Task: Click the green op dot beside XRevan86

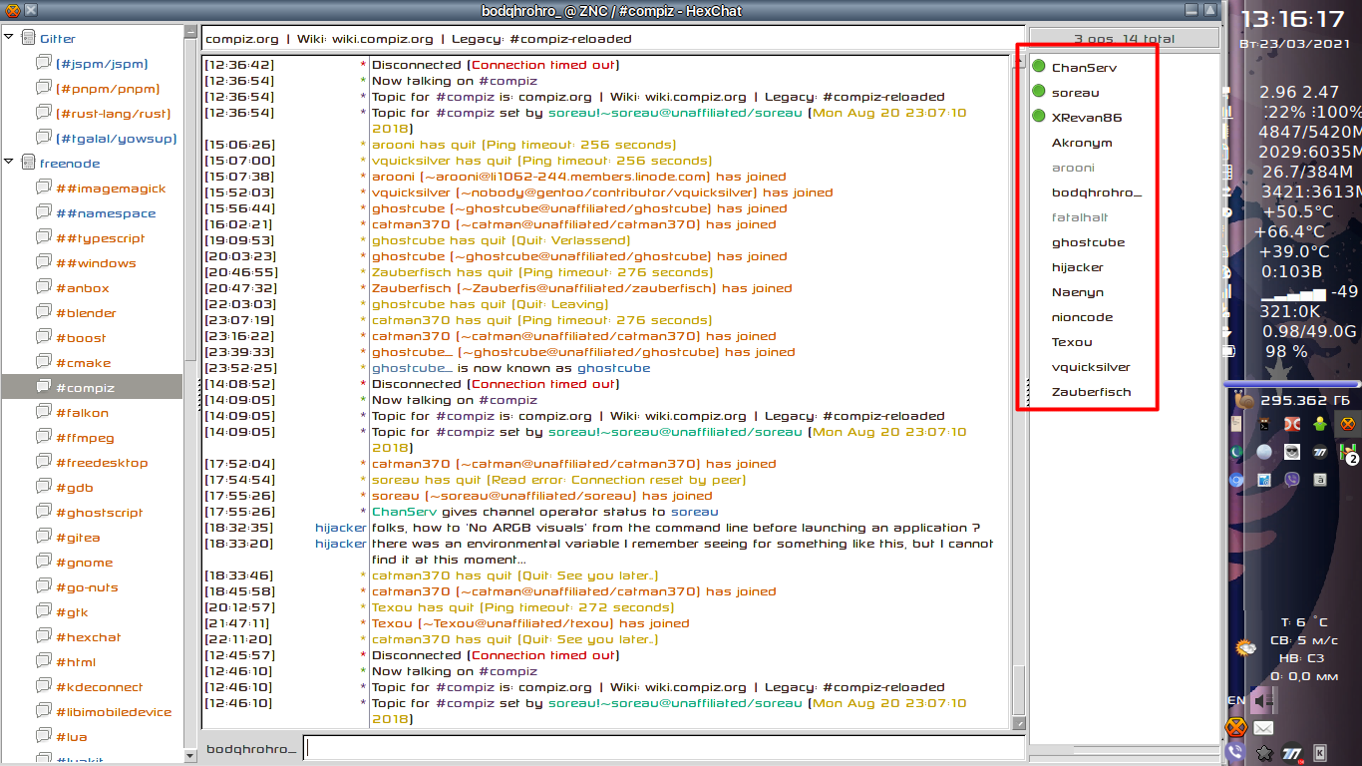Action: tap(1038, 117)
